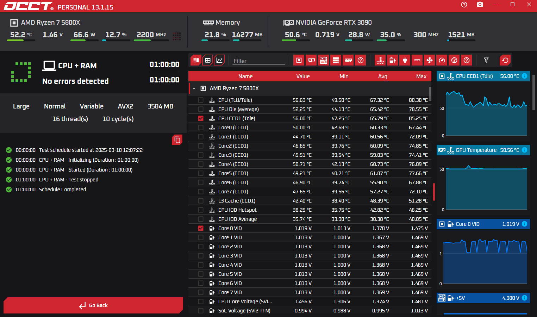Uncheck the CPU CCD1 (Tdie) checkbox
537x317 pixels.
[x=201, y=118]
